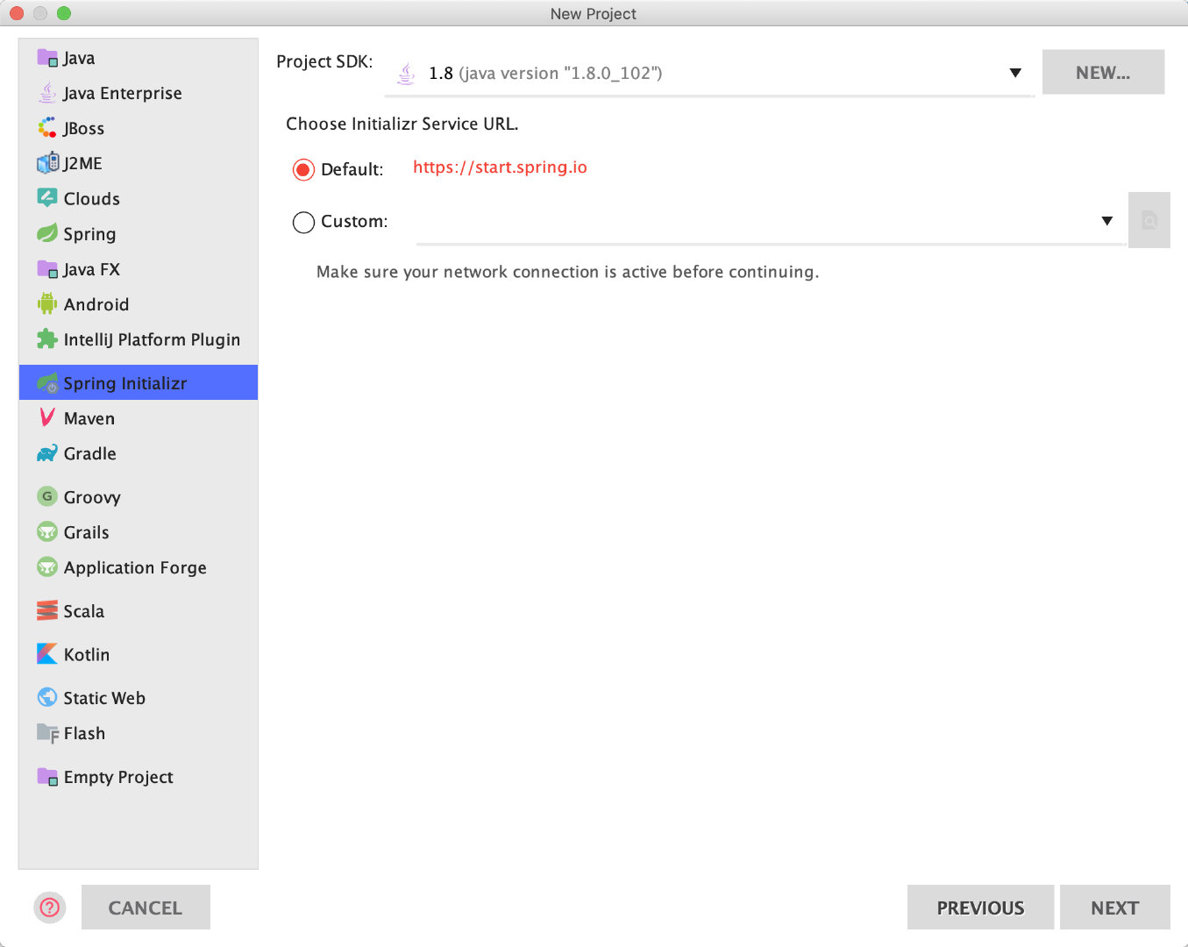This screenshot has width=1188, height=947.
Task: Select IntelliJ Platform Plugin label
Action: [152, 339]
